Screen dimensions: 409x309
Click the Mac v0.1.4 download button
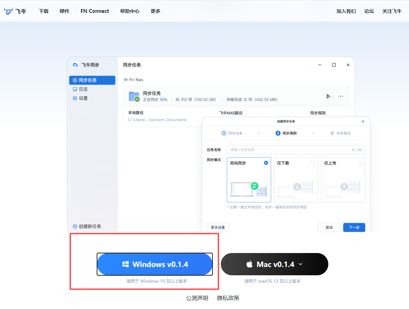[x=274, y=264]
